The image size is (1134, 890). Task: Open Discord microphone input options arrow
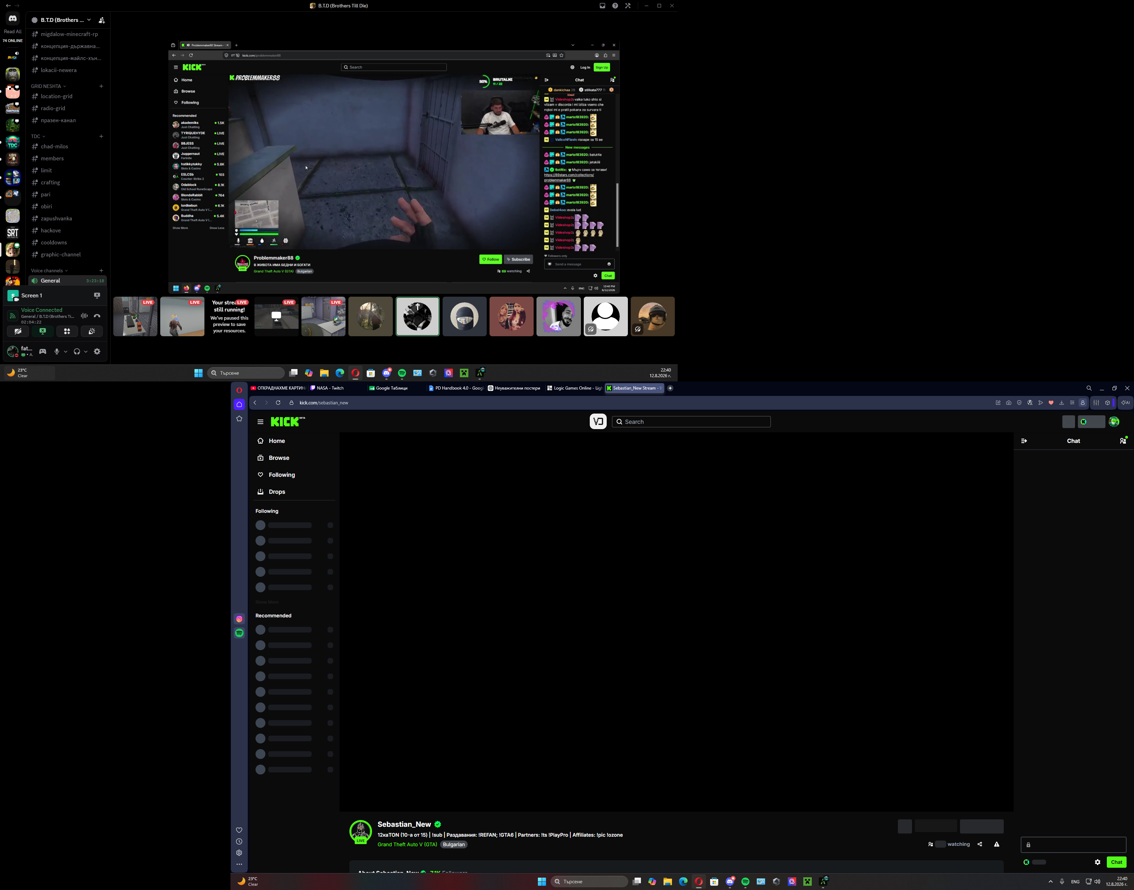coord(66,352)
